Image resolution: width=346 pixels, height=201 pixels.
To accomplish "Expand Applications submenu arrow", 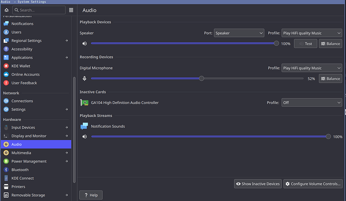I will tap(67, 57).
